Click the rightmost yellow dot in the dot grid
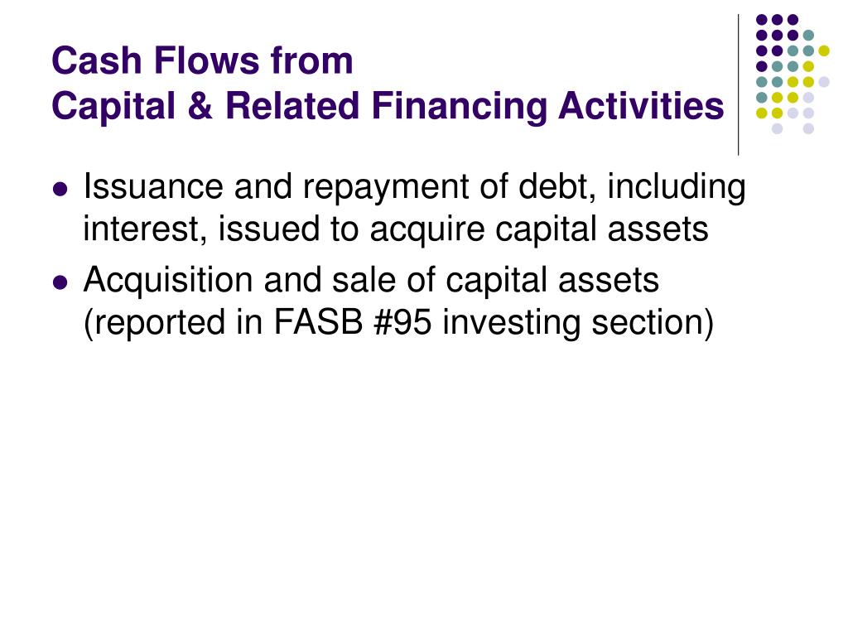 [824, 51]
